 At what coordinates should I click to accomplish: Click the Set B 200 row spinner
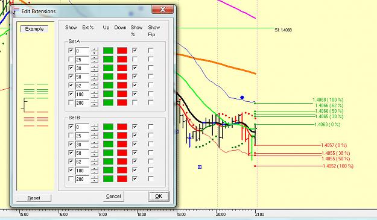click(x=95, y=179)
